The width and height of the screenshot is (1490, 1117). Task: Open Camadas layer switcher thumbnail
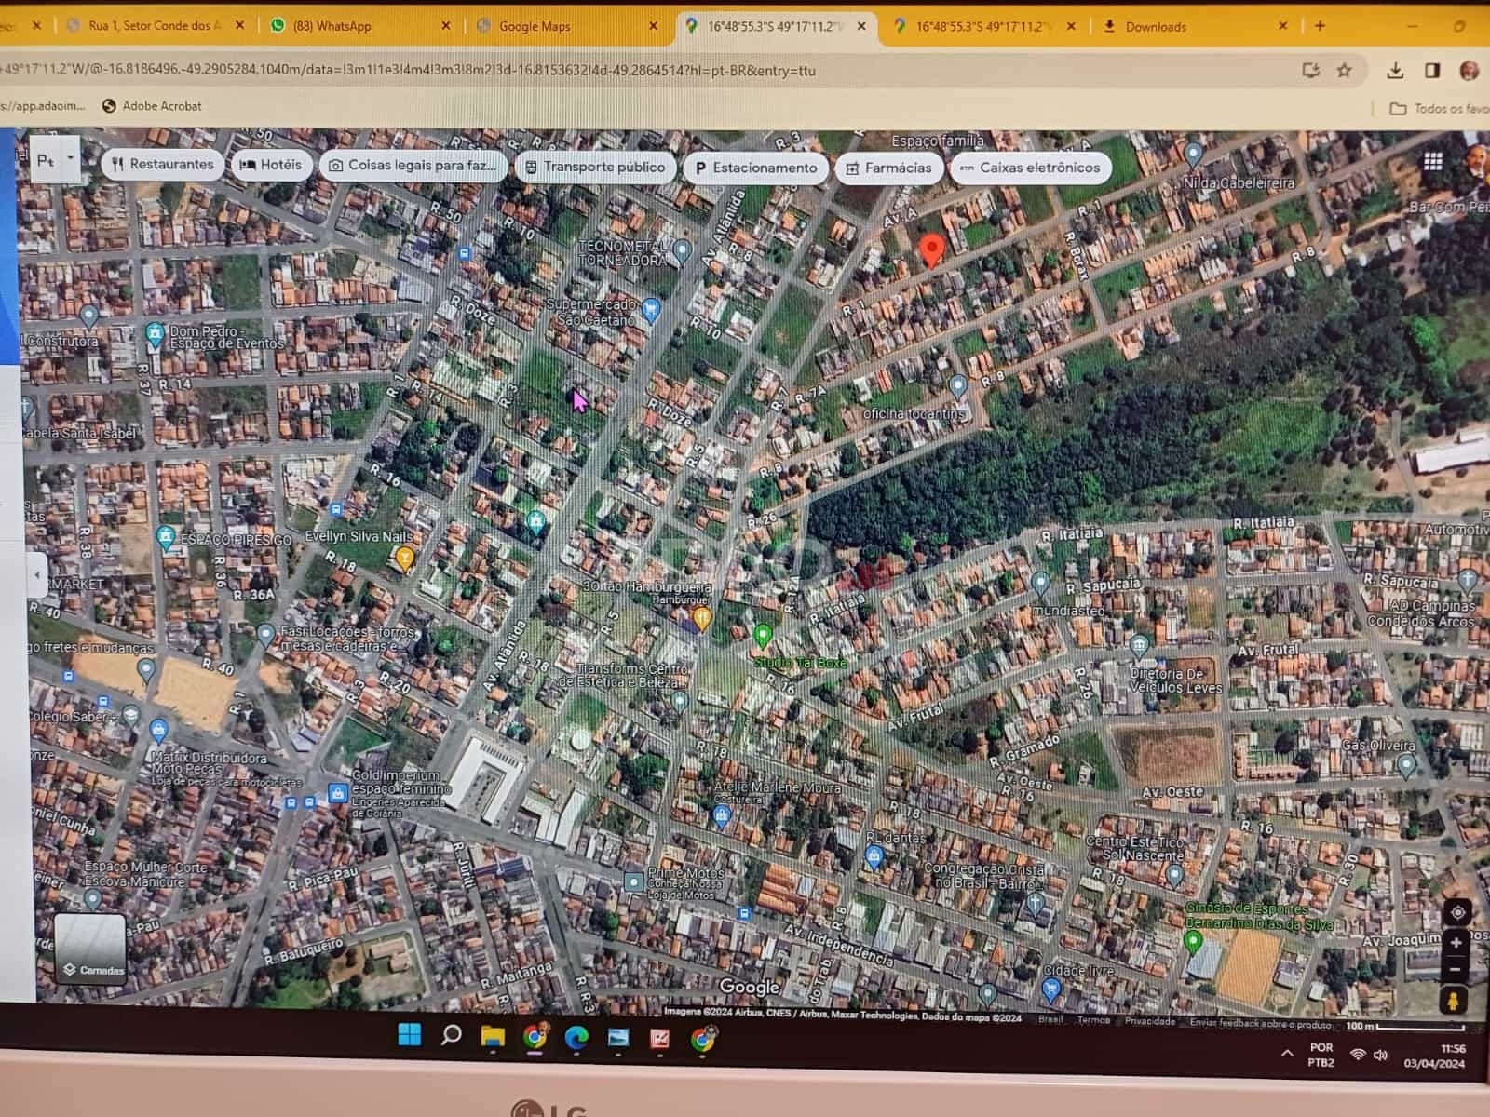pyautogui.click(x=90, y=948)
